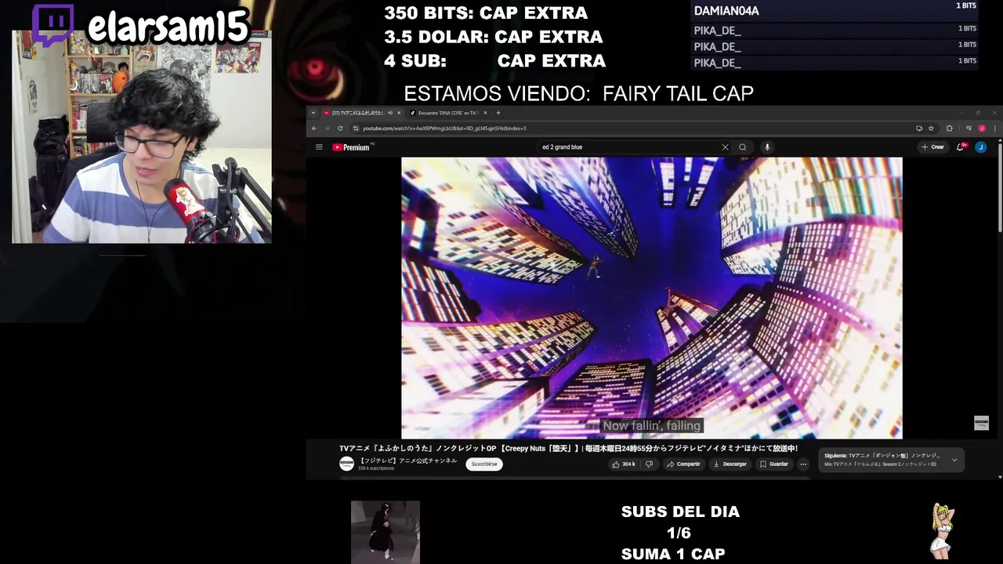1003x564 pixels.
Task: Install or cast page icon in address bar
Action: (919, 128)
